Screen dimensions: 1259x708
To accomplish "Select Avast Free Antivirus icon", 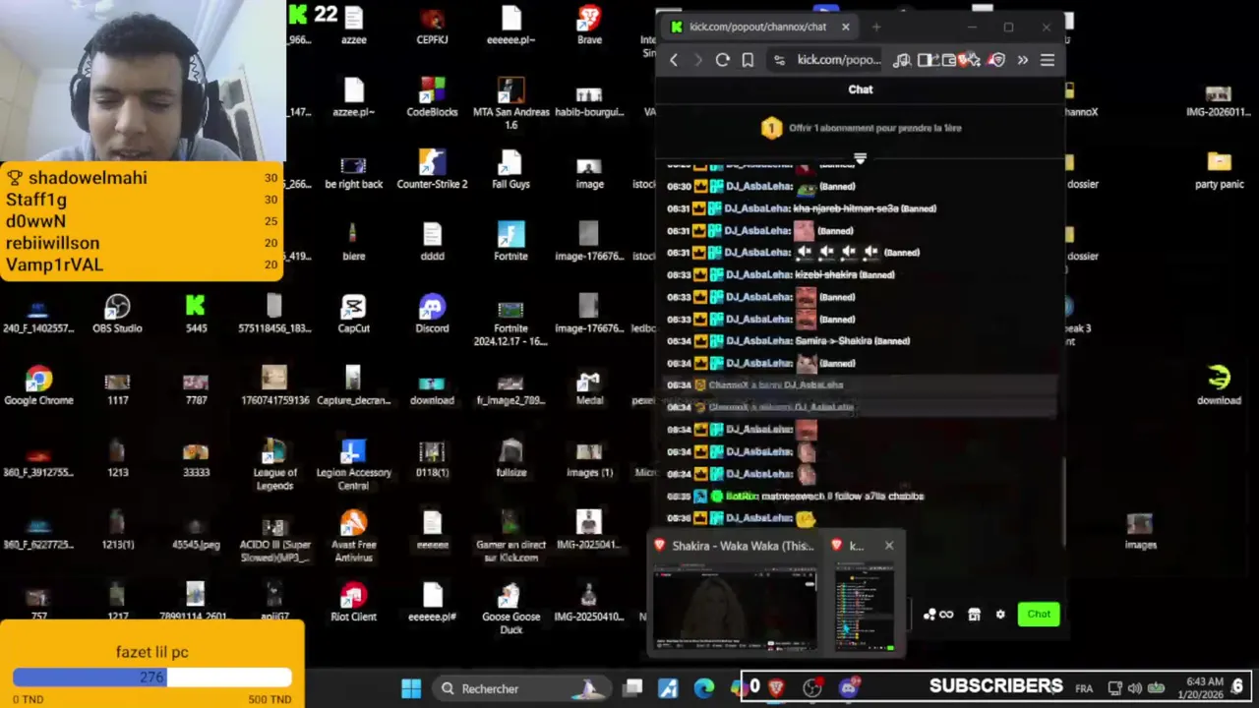I will pos(353,537).
